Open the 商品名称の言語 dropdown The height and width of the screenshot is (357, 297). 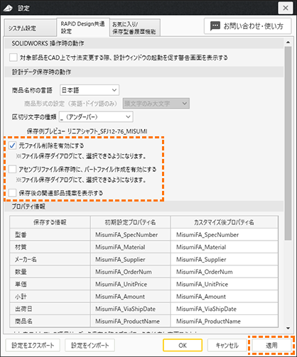90,90
